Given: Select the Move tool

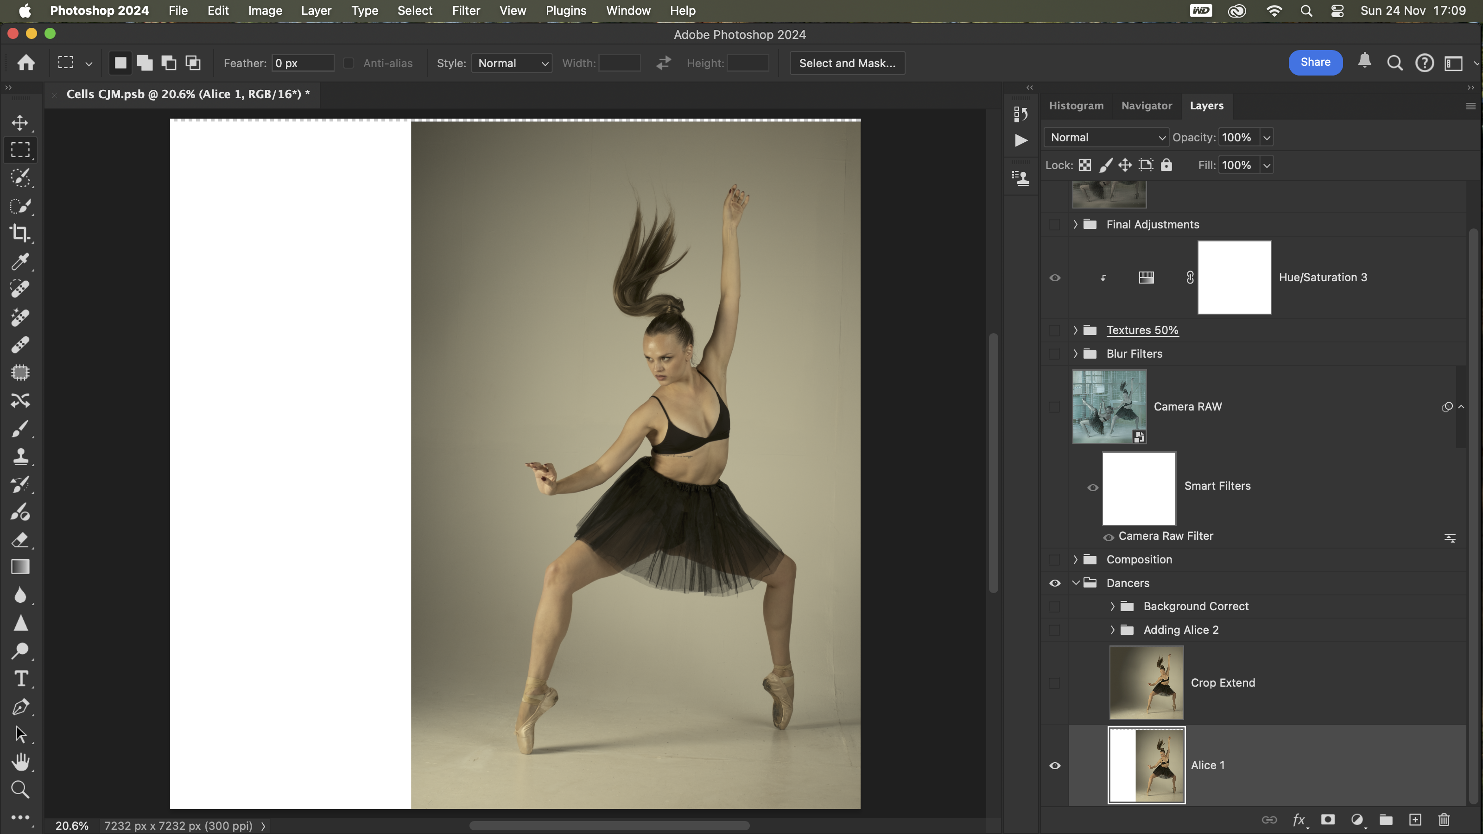Looking at the screenshot, I should click(x=20, y=123).
